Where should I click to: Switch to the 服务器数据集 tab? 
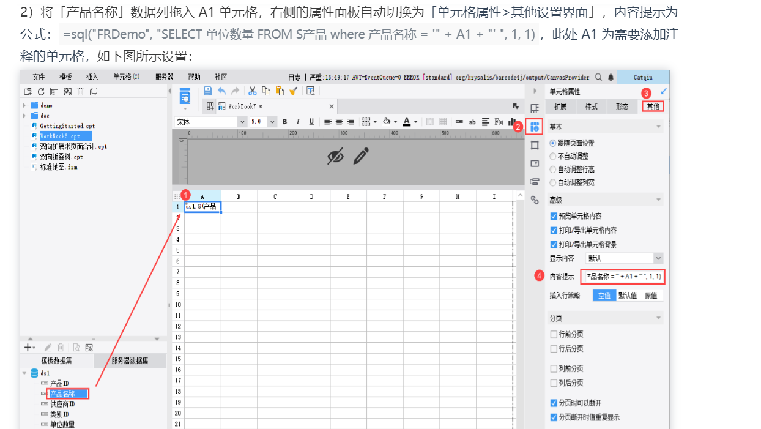pyautogui.click(x=130, y=360)
